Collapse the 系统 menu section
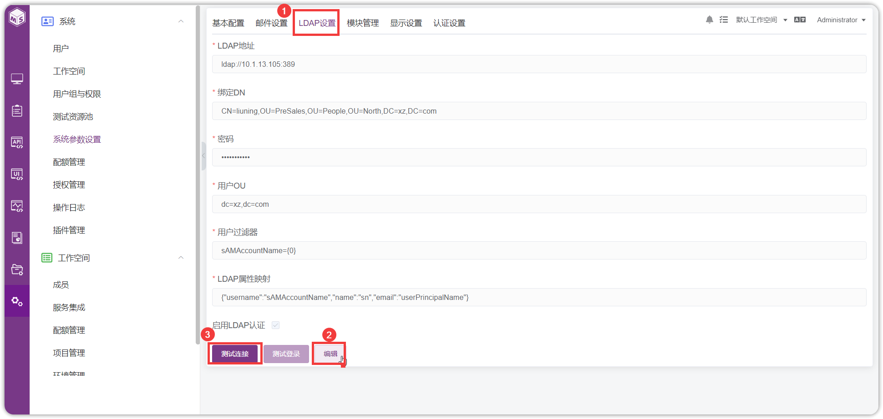 181,21
